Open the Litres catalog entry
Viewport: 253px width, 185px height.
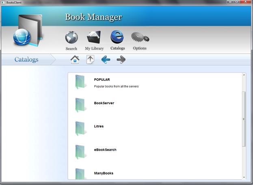(x=99, y=126)
